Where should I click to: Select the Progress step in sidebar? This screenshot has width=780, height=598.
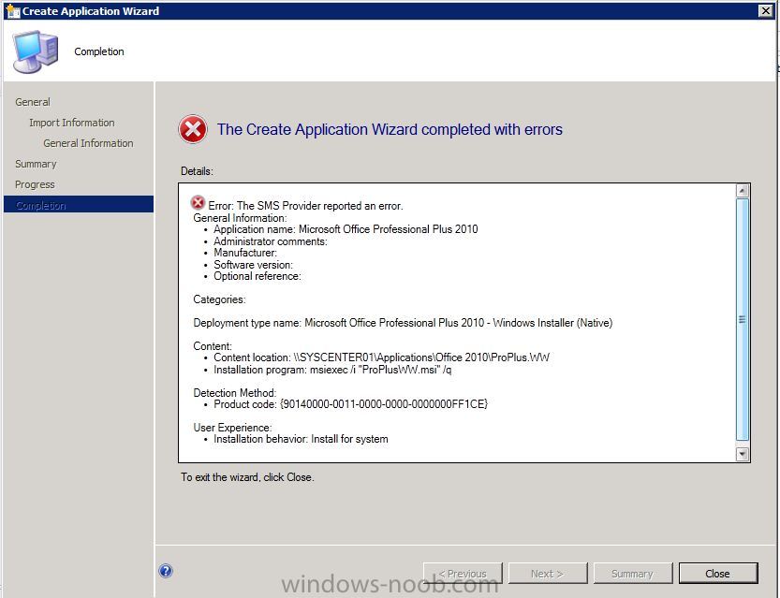coord(35,184)
